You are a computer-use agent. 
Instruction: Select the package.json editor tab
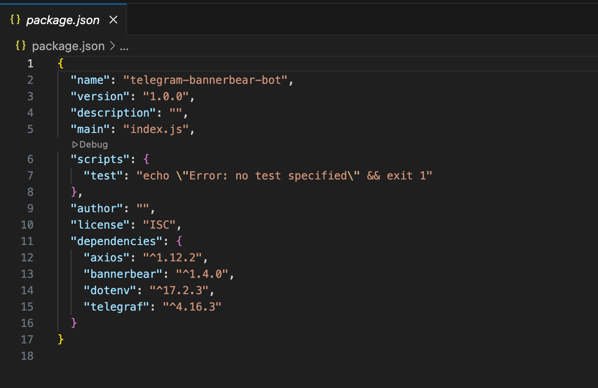pyautogui.click(x=62, y=20)
